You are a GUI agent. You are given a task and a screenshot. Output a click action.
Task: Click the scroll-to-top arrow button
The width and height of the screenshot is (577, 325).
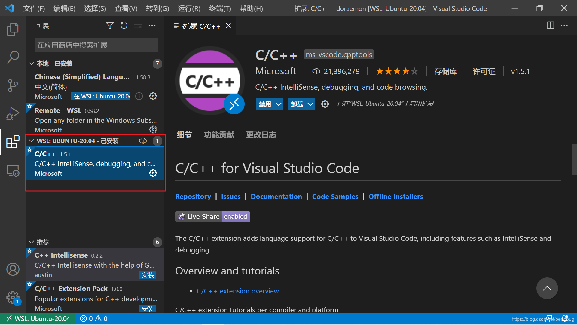(547, 288)
